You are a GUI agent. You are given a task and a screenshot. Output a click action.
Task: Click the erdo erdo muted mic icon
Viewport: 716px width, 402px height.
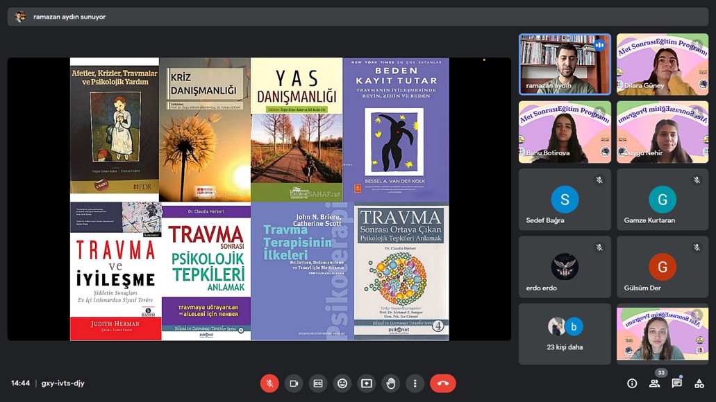point(599,247)
